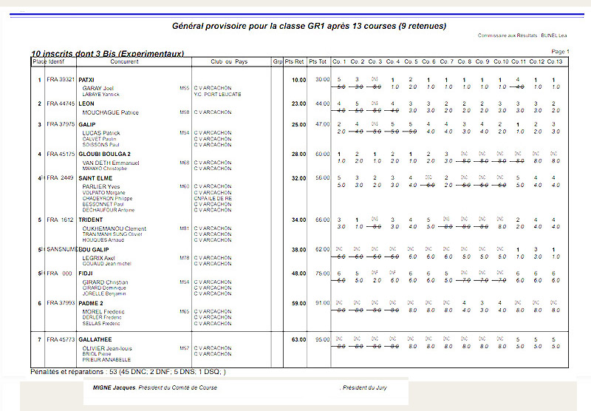Image resolution: width=591 pixels, height=411 pixels.
Task: Click club 'CNPAILE DE RE'
Action: (213, 198)
